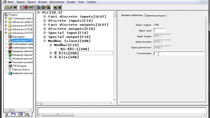Open the ПЛК Браузер resource item
The width and height of the screenshot is (210, 118).
[19, 66]
